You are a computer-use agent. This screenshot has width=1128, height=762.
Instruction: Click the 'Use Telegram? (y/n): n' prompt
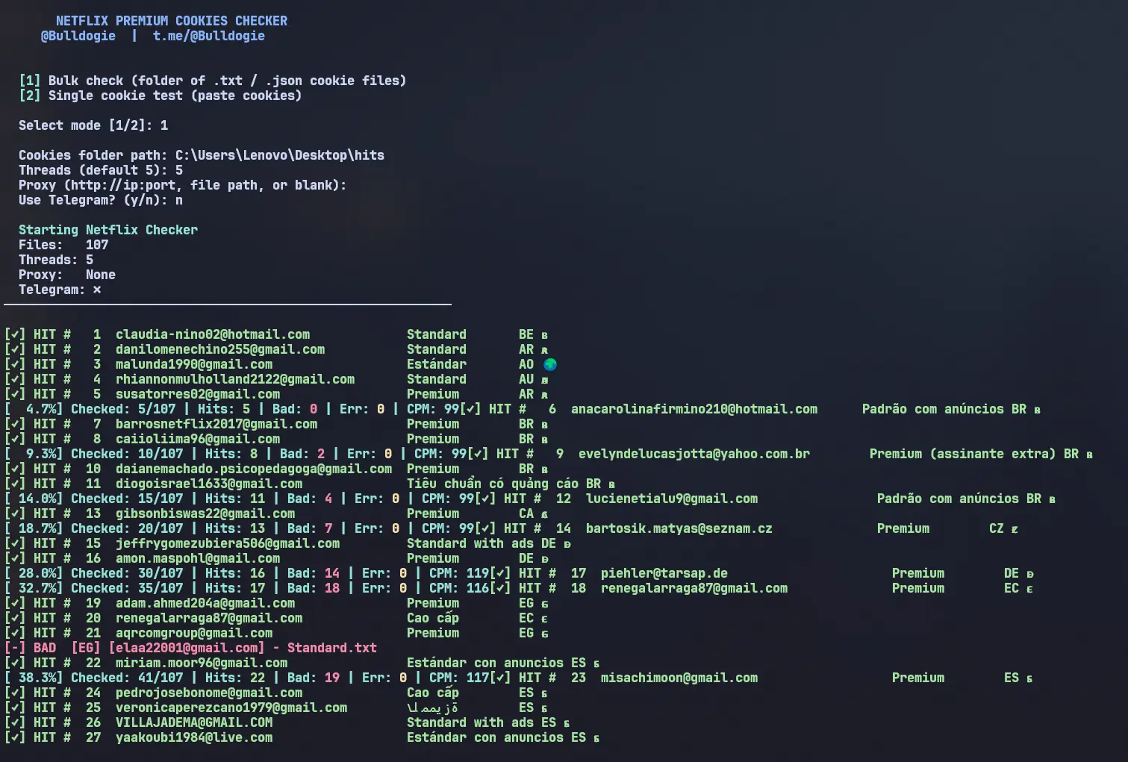pos(101,200)
